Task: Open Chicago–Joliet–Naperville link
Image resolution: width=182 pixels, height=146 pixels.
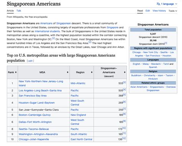Action: [34, 139]
